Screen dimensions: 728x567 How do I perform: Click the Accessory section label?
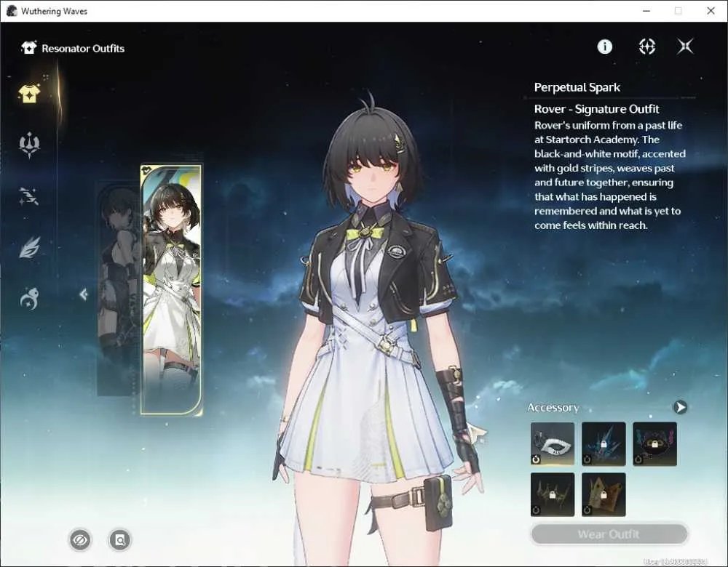pos(553,408)
